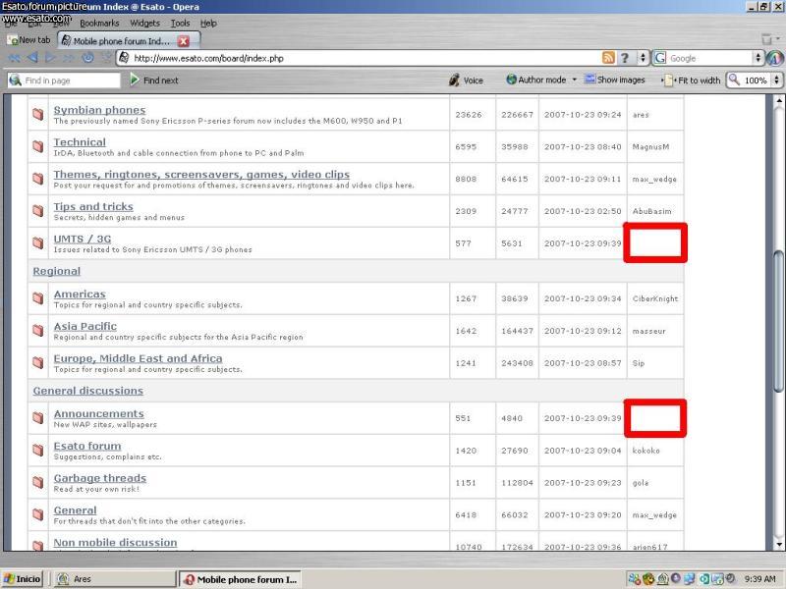Open Themes, ringtones, screensavers forum link
786x589 pixels.
pos(201,175)
